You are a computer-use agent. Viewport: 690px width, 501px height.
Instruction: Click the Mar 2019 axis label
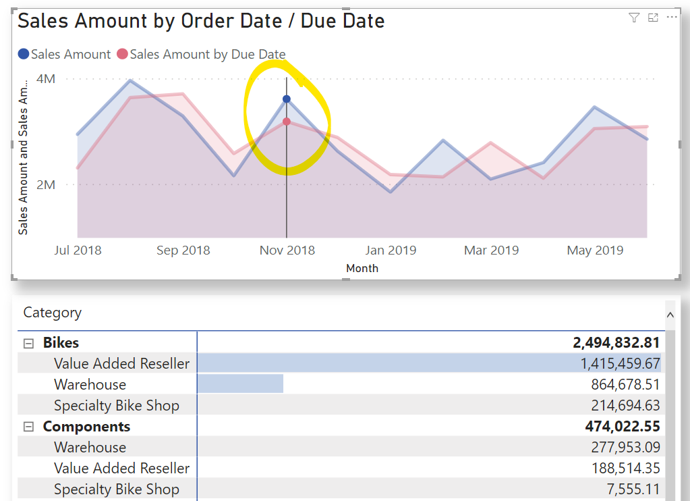pos(492,250)
